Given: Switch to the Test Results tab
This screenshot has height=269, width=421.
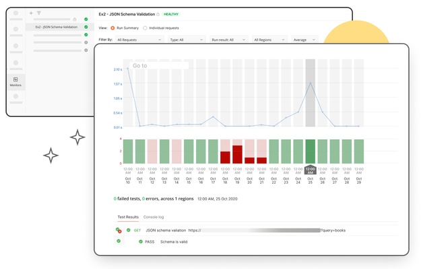Looking at the screenshot, I should (x=128, y=217).
